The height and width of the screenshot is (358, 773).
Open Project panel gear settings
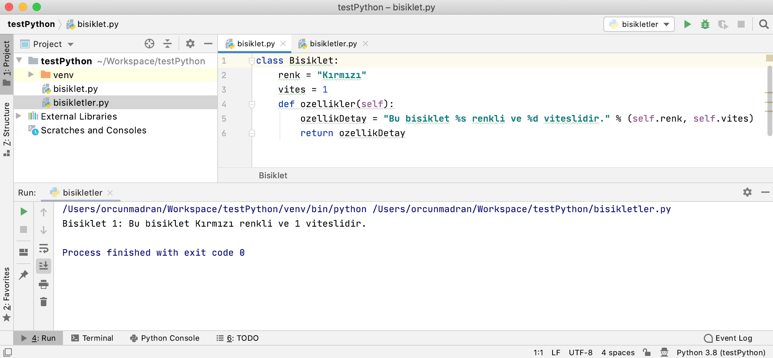click(190, 44)
